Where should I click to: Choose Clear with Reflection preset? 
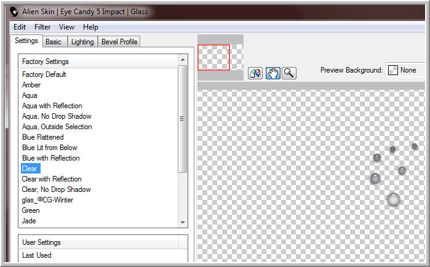[x=52, y=179]
